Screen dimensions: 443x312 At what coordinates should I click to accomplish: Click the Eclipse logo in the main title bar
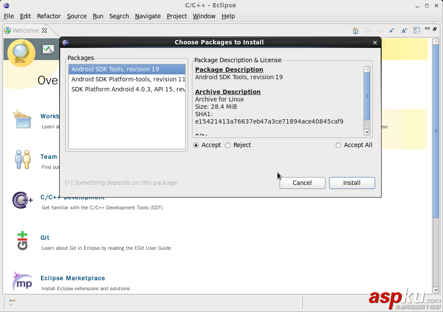coord(6,5)
